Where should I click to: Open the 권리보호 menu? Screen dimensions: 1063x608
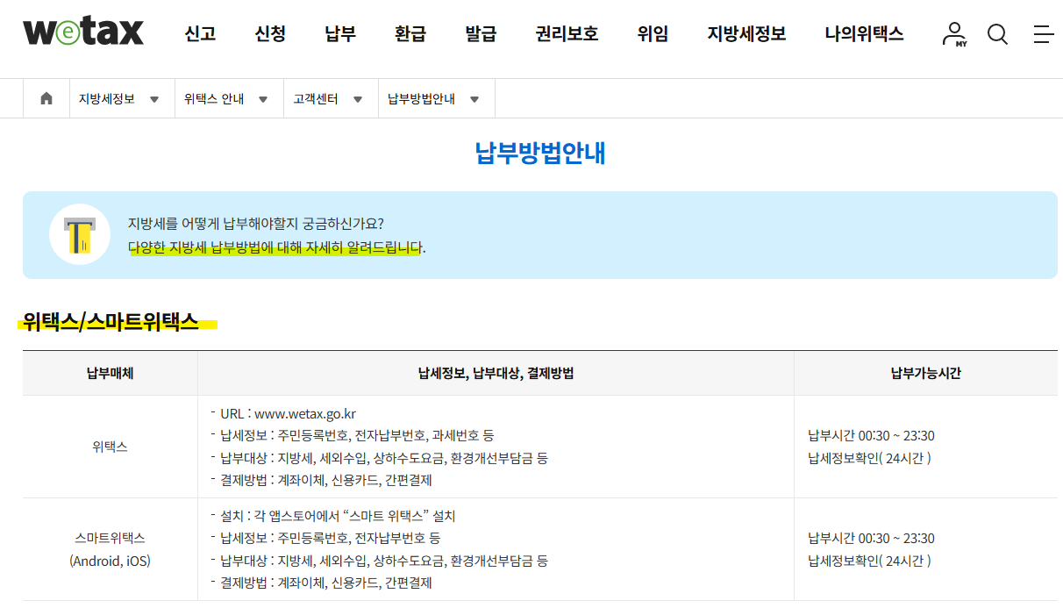(567, 34)
